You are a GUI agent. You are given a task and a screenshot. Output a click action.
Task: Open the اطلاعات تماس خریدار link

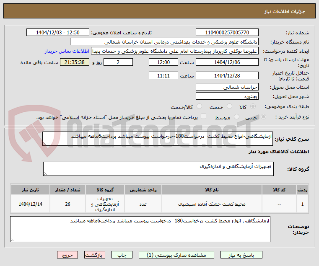67,51
